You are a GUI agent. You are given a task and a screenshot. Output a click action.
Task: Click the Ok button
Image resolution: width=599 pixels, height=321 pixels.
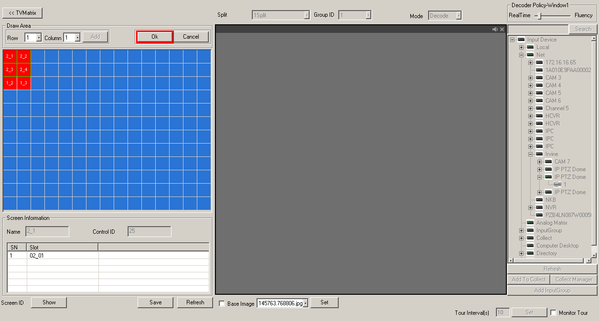[x=155, y=37]
